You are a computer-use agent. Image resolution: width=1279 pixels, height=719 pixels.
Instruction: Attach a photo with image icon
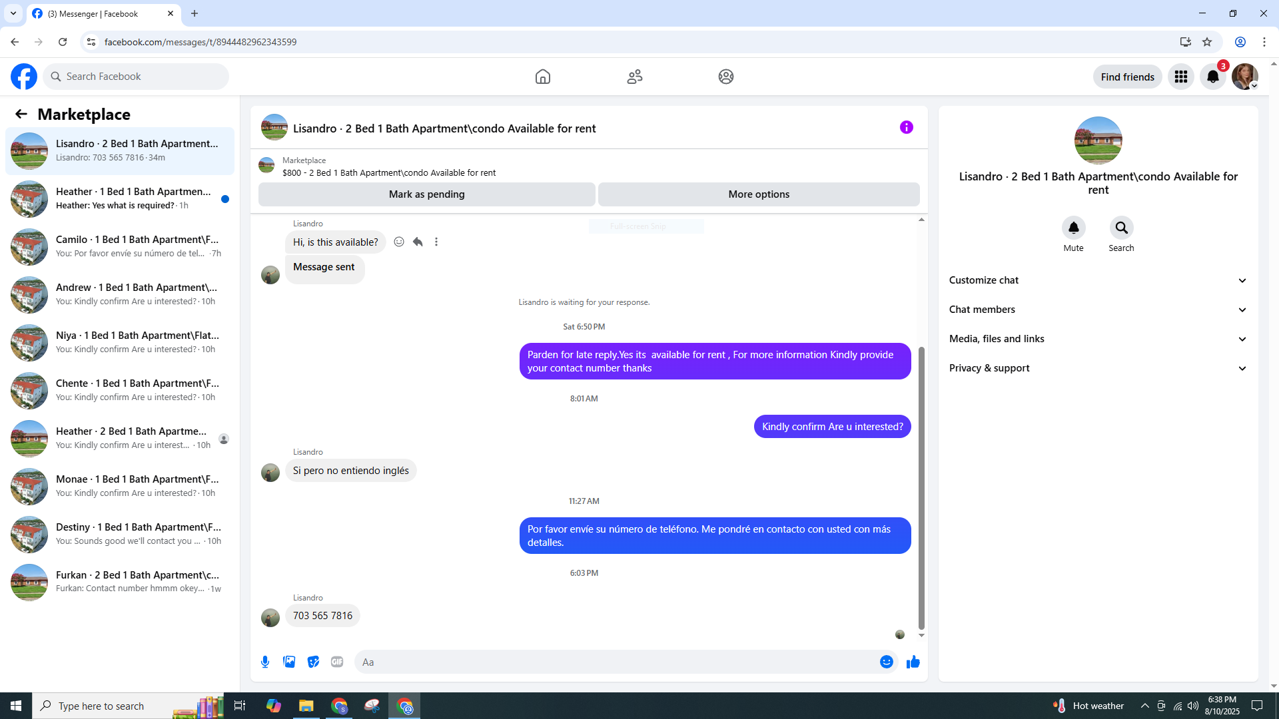pos(289,662)
